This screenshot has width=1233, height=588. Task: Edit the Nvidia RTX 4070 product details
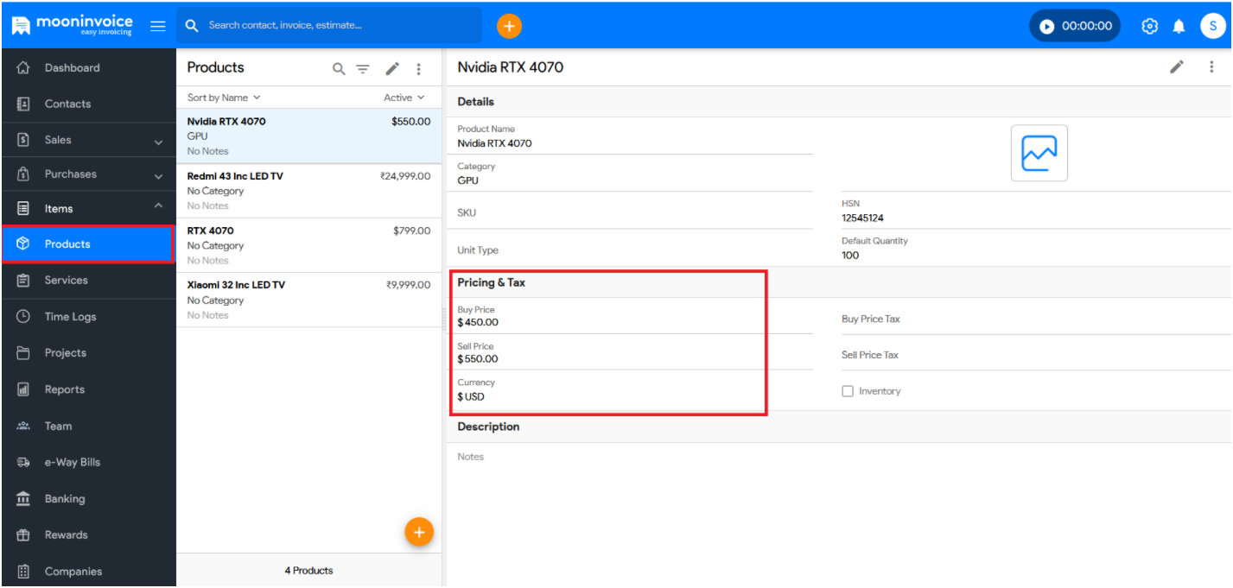1177,66
